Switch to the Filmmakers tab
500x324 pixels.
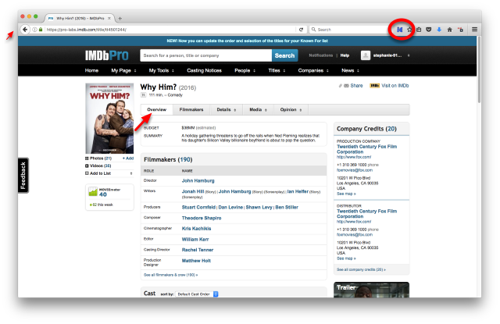point(191,109)
